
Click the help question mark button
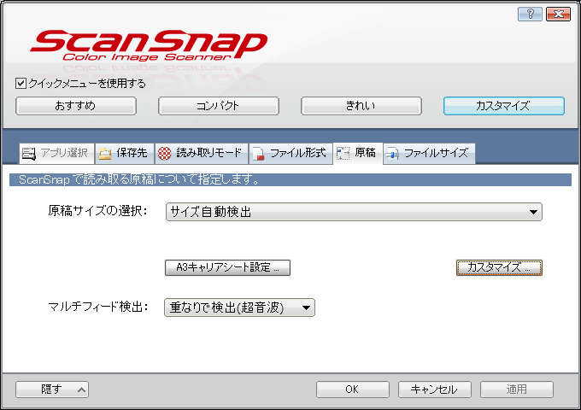point(530,14)
